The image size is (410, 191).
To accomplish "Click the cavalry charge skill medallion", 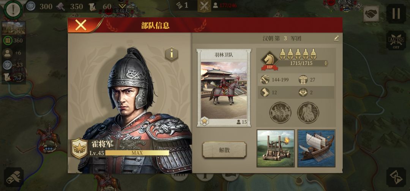I will click(280, 113).
